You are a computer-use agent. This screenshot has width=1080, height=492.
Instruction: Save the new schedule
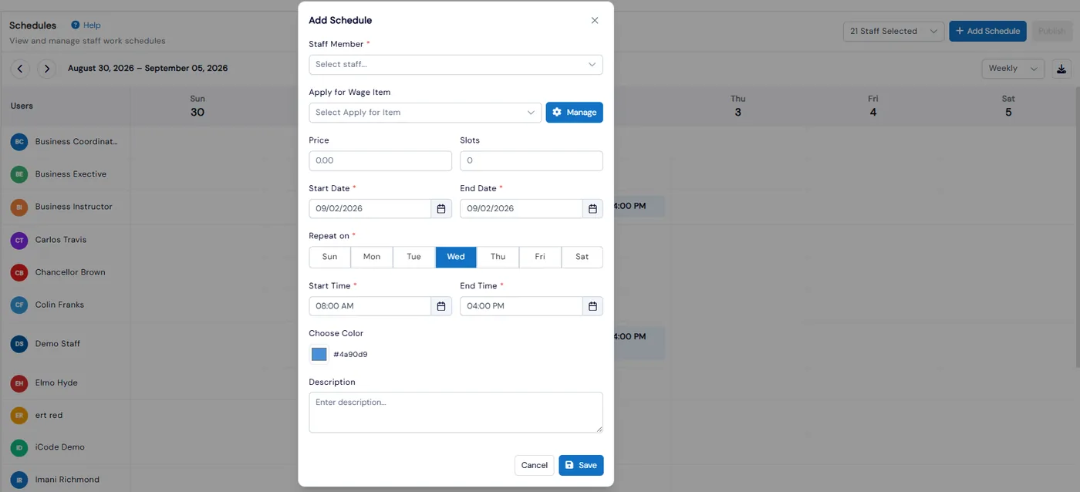[581, 465]
